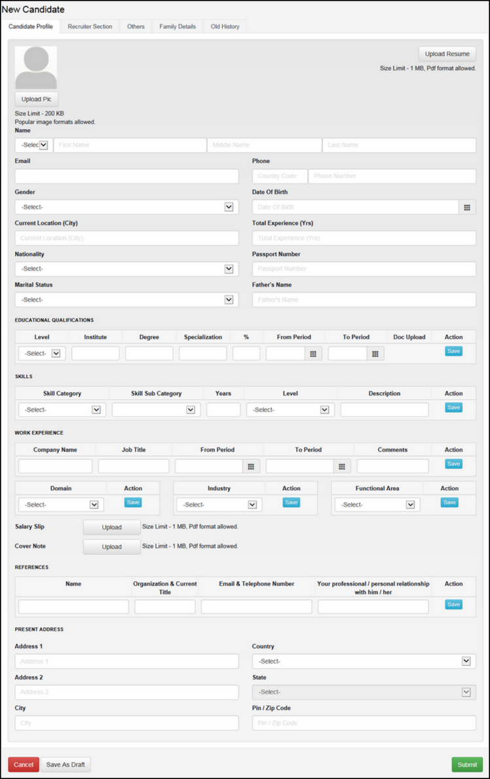
Task: Click the Father's Name field
Action: pyautogui.click(x=364, y=299)
